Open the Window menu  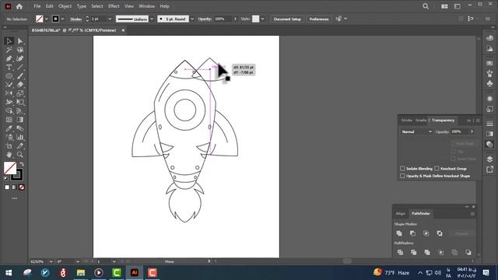pos(147,6)
